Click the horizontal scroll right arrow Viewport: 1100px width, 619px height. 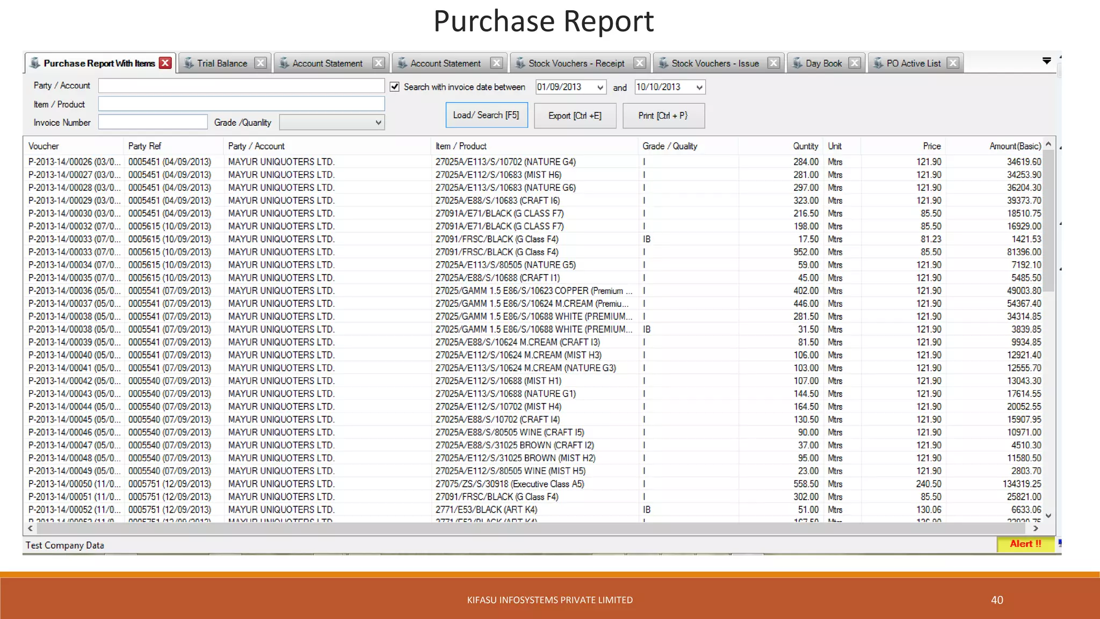(x=1036, y=528)
